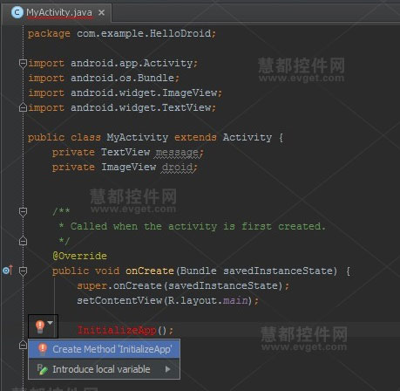This screenshot has height=391, width=400.
Task: Click android.widget.ImageView import text
Action: click(x=144, y=93)
